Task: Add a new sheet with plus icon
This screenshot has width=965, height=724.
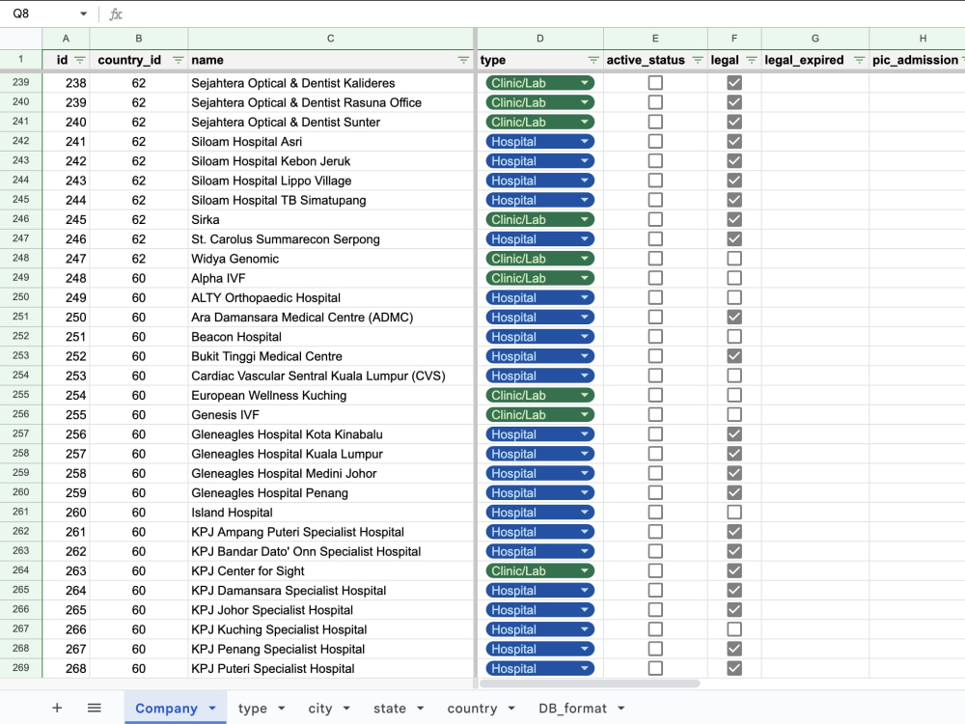Action: (x=57, y=708)
